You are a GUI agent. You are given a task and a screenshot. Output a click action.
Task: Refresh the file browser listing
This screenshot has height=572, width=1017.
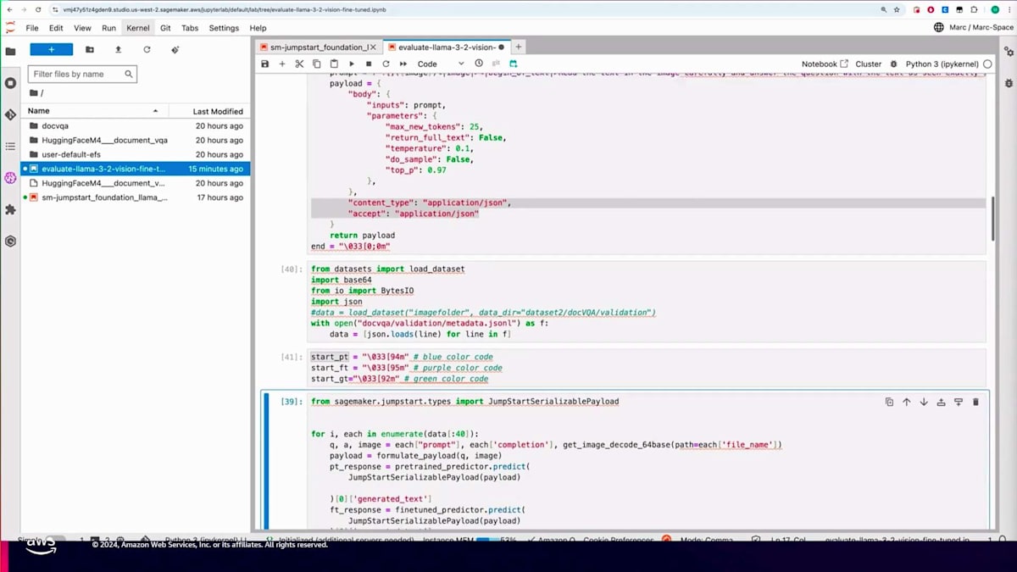click(x=147, y=50)
